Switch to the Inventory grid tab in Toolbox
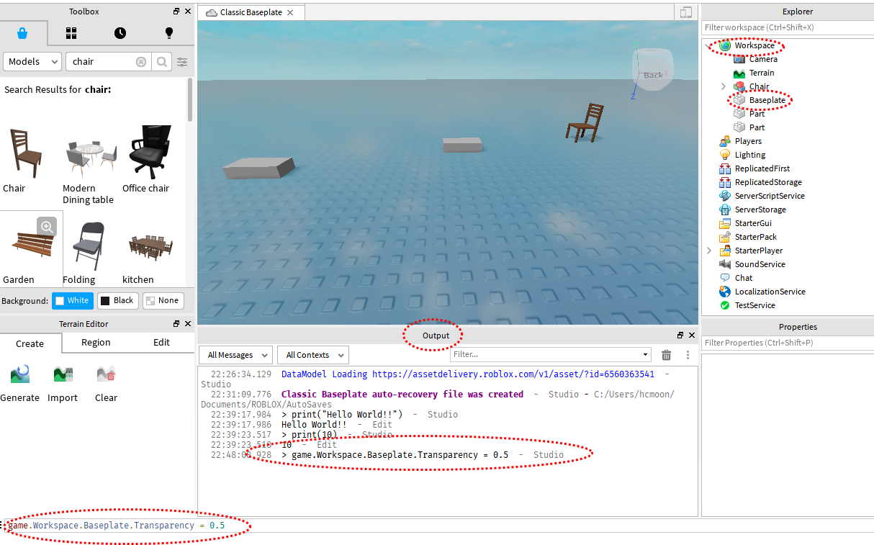 point(71,33)
